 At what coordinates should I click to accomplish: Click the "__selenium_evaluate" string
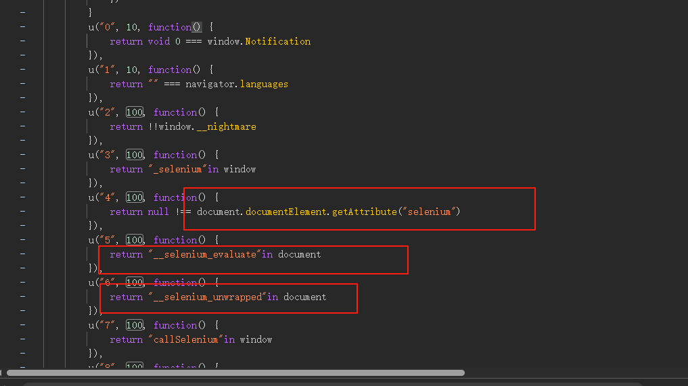(205, 254)
